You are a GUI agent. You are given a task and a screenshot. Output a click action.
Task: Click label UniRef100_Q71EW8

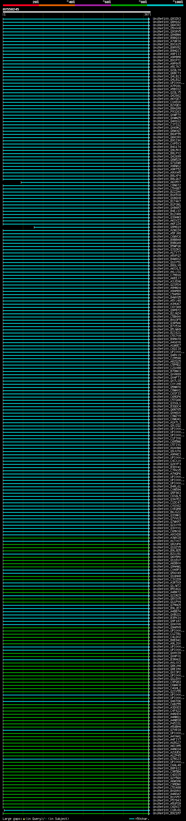click(167, 163)
